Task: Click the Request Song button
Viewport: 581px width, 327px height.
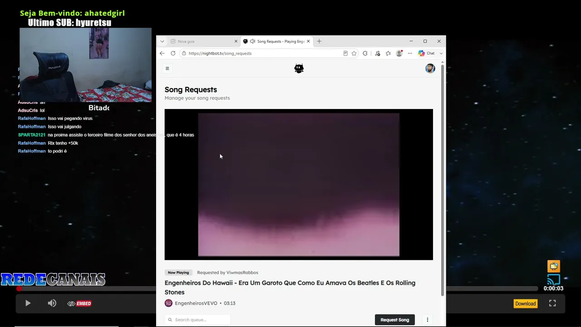Action: coord(395,320)
